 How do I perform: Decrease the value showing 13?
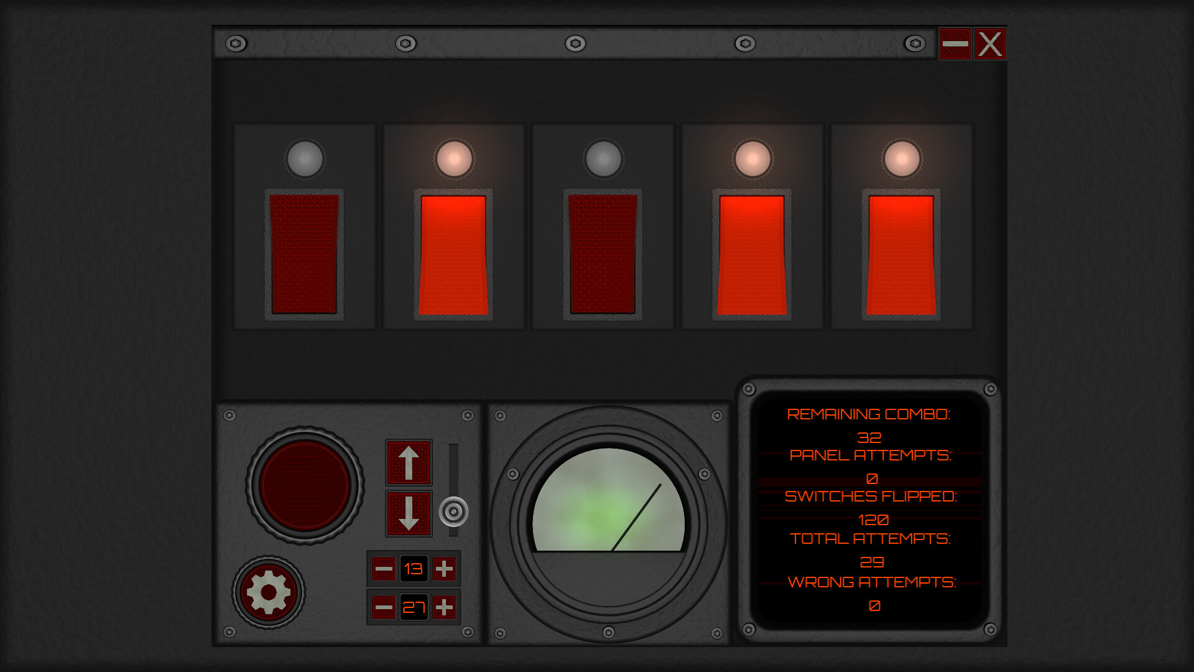(x=384, y=569)
